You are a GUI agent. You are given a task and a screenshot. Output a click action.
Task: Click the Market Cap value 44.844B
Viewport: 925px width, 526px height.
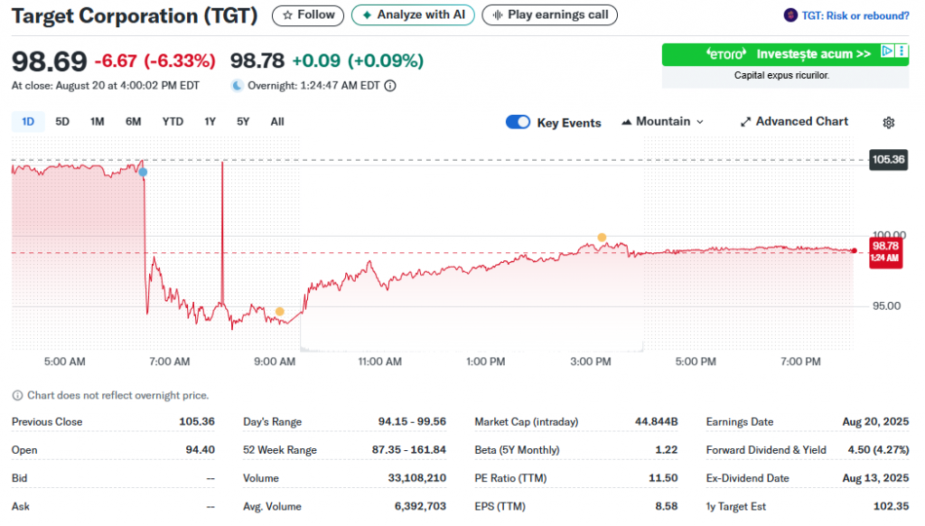click(656, 422)
